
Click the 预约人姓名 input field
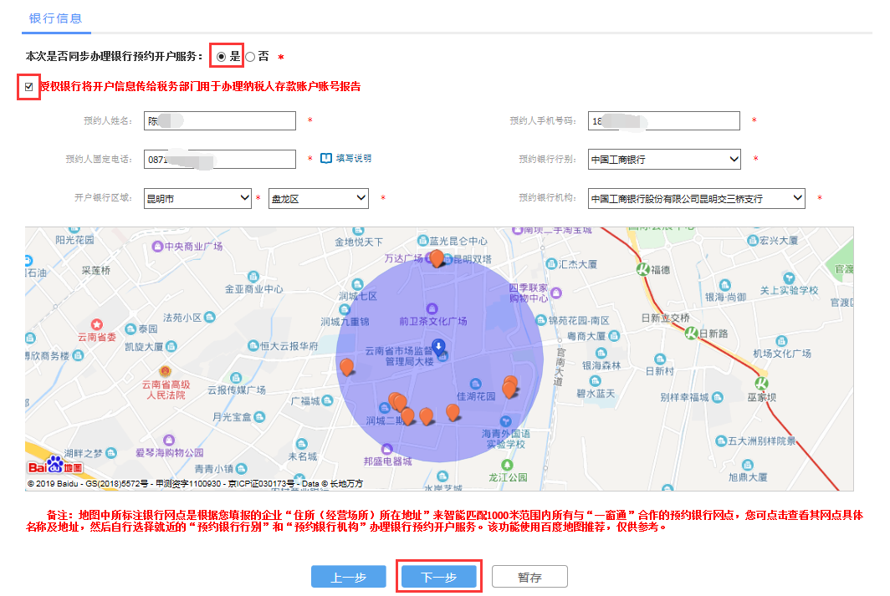[220, 120]
